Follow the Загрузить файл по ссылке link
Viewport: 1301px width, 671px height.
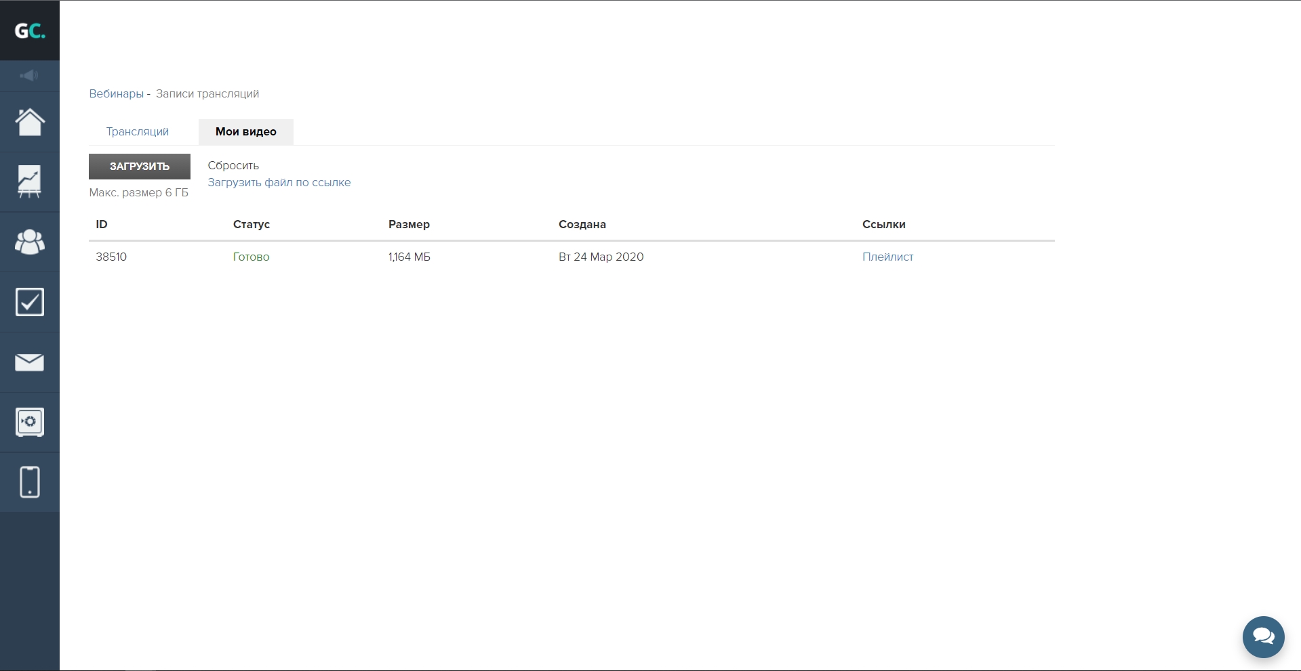point(279,182)
